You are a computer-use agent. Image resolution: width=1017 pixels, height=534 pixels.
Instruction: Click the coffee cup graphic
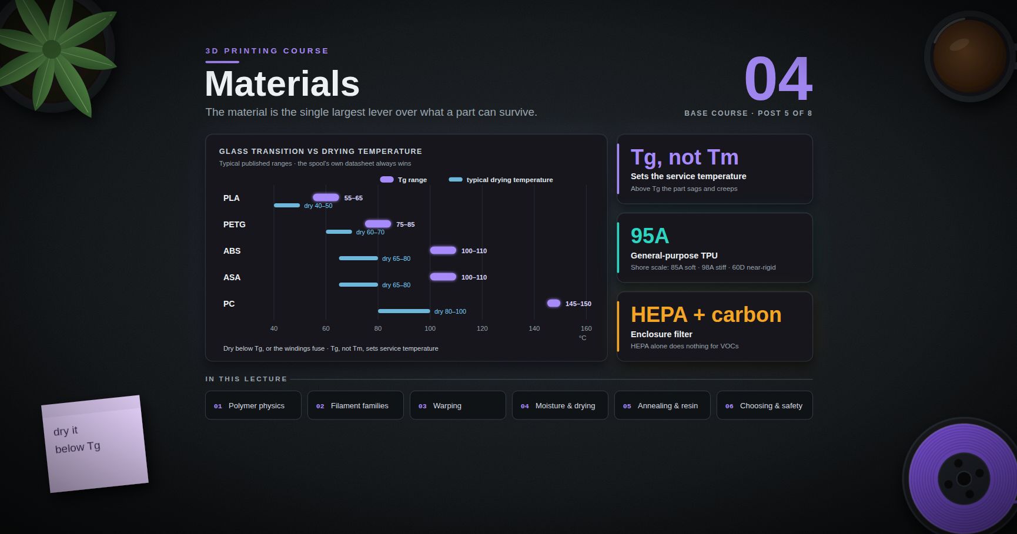tap(971, 56)
